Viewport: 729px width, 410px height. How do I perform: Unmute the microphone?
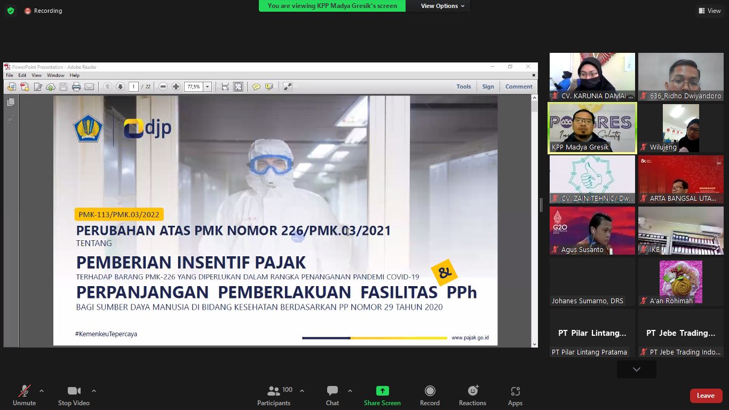tap(24, 396)
